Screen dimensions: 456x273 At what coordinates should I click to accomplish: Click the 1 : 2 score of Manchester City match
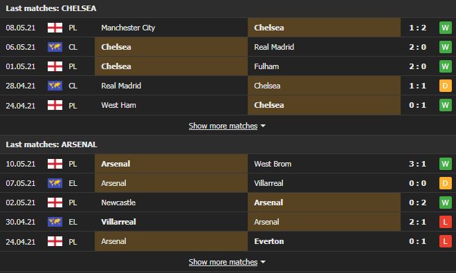pos(418,28)
